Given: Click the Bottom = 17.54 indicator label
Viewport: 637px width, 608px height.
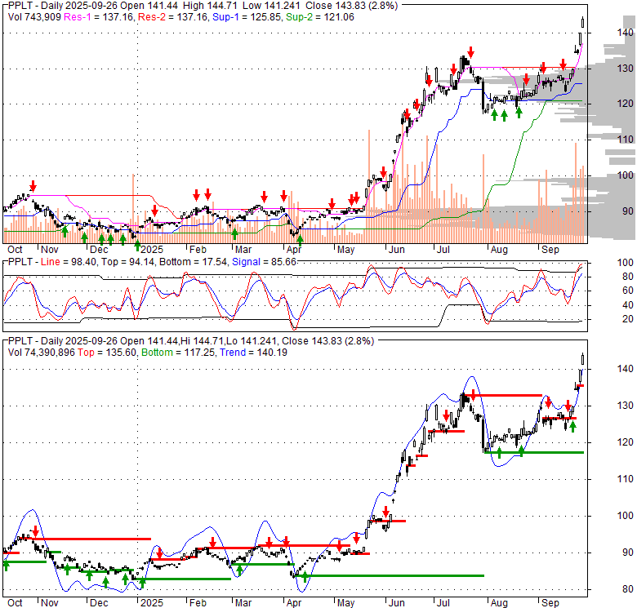Looking at the screenshot, I should tap(193, 262).
